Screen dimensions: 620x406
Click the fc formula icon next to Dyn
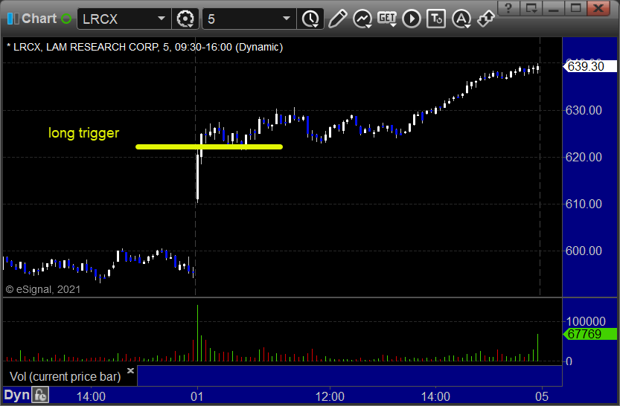point(40,396)
